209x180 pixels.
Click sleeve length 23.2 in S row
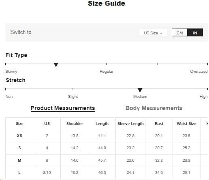130,148
